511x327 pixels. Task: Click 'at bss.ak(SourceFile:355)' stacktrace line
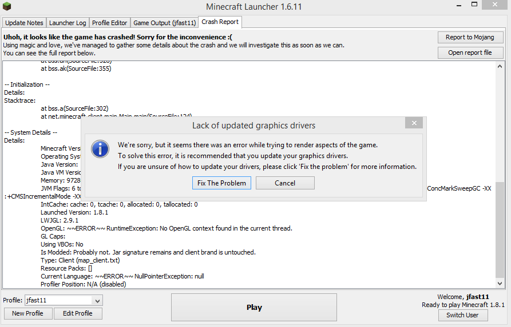pos(76,68)
